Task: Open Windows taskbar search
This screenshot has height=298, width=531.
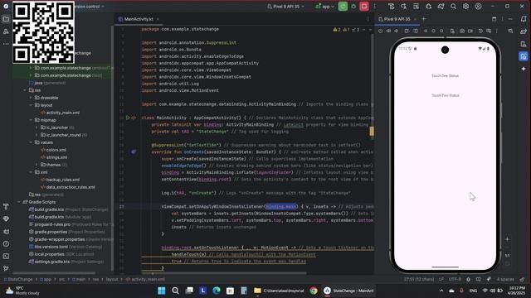Action: pyautogui.click(x=175, y=291)
